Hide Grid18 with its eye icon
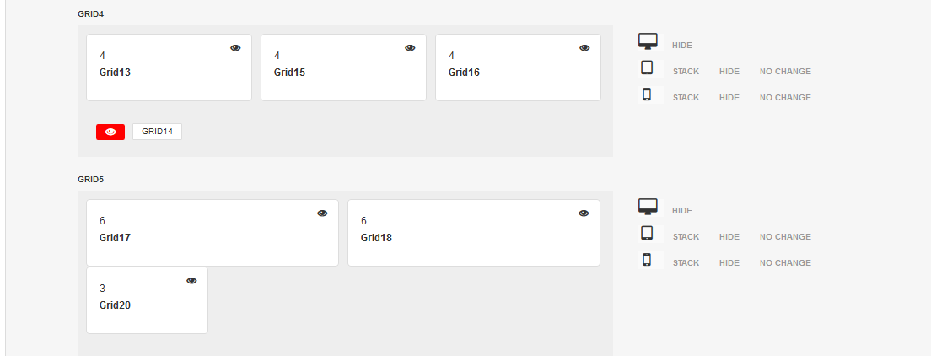This screenshot has width=931, height=356. click(584, 213)
